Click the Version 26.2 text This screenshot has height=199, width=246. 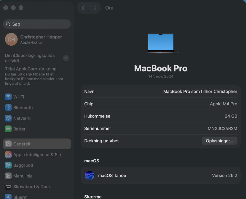pyautogui.click(x=224, y=175)
